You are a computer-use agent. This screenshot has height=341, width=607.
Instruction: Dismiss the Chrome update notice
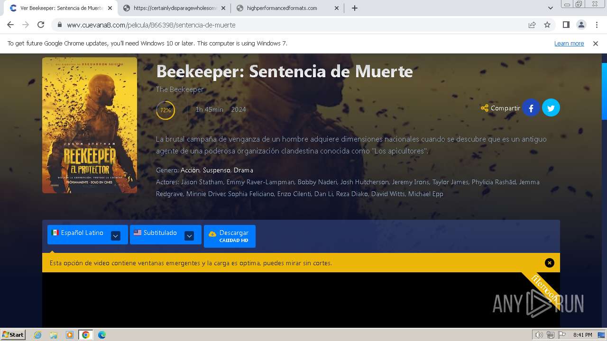(x=596, y=44)
